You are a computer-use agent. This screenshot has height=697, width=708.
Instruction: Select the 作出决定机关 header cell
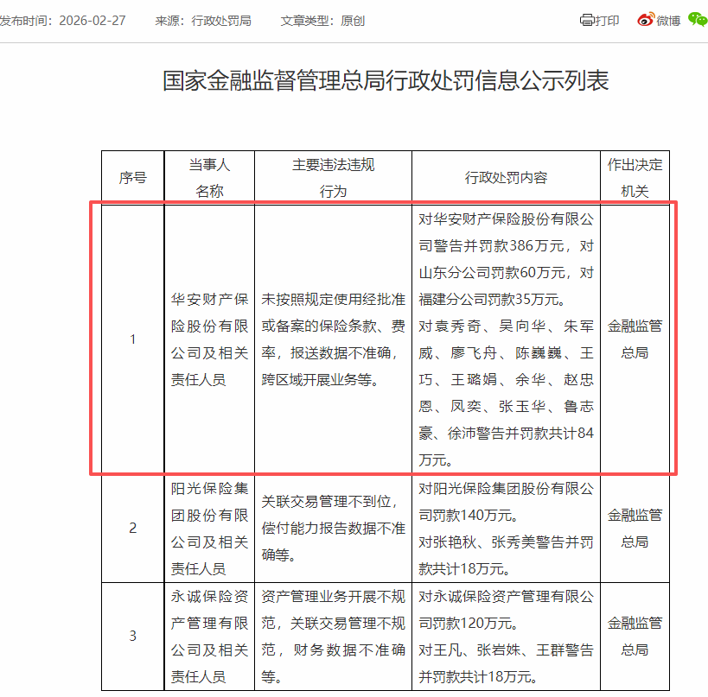click(635, 175)
